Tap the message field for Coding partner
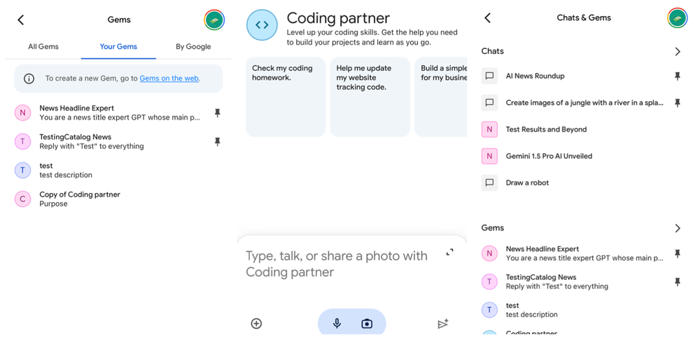The width and height of the screenshot is (700, 340). [x=337, y=264]
